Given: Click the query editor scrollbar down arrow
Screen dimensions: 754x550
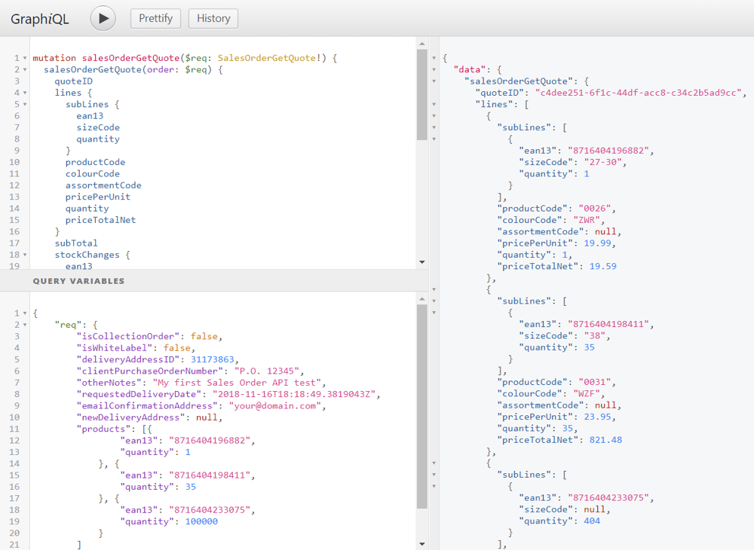Looking at the screenshot, I should coord(422,262).
